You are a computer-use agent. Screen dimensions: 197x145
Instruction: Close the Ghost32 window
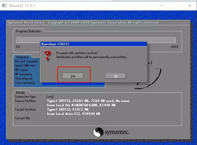190,6
